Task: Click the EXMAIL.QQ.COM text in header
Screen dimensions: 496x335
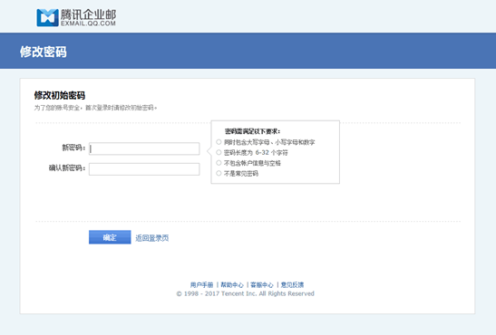Action: [88, 24]
